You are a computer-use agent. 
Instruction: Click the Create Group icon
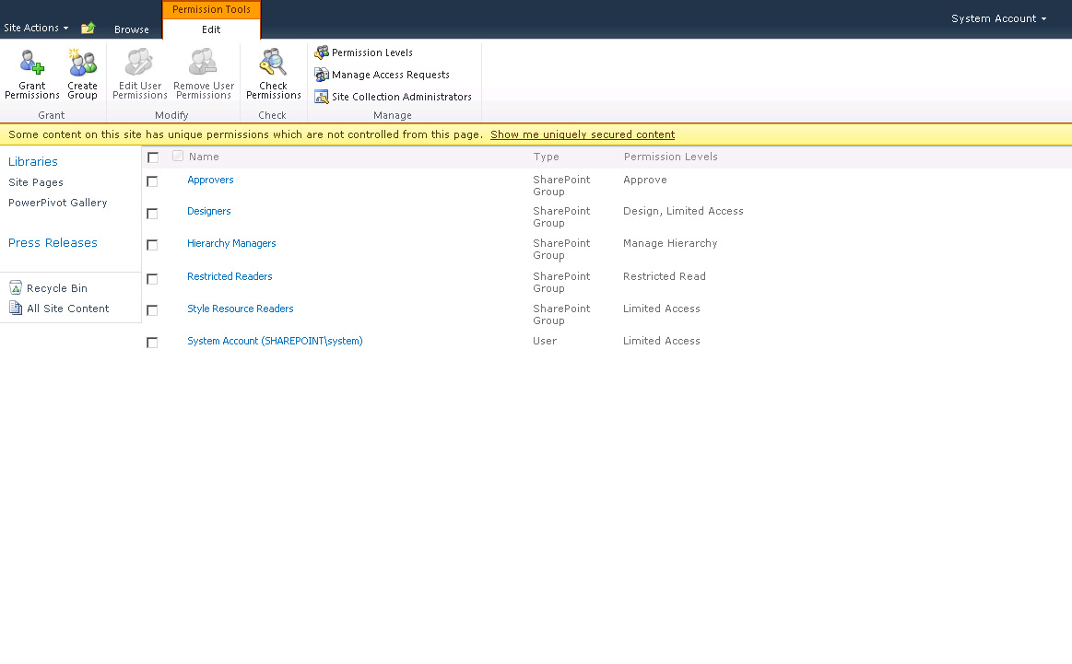(x=82, y=63)
